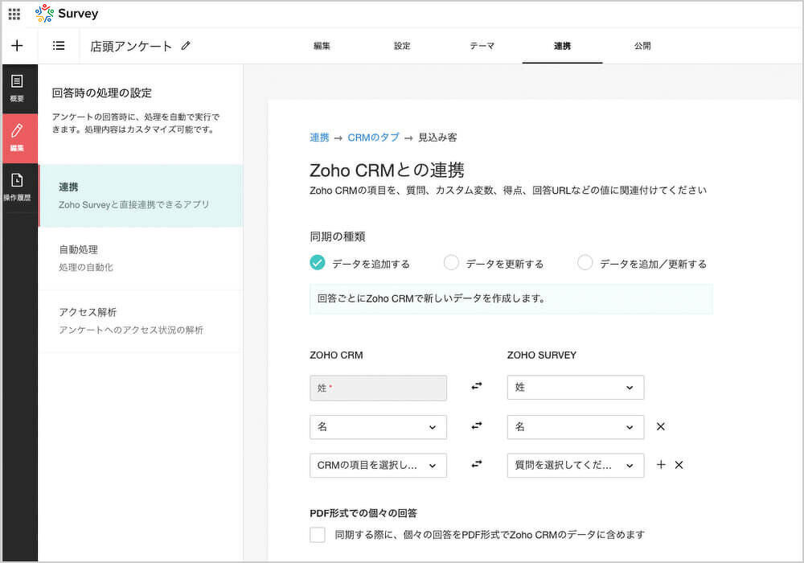Switch to the テーマ tab
804x563 pixels.
click(x=482, y=46)
